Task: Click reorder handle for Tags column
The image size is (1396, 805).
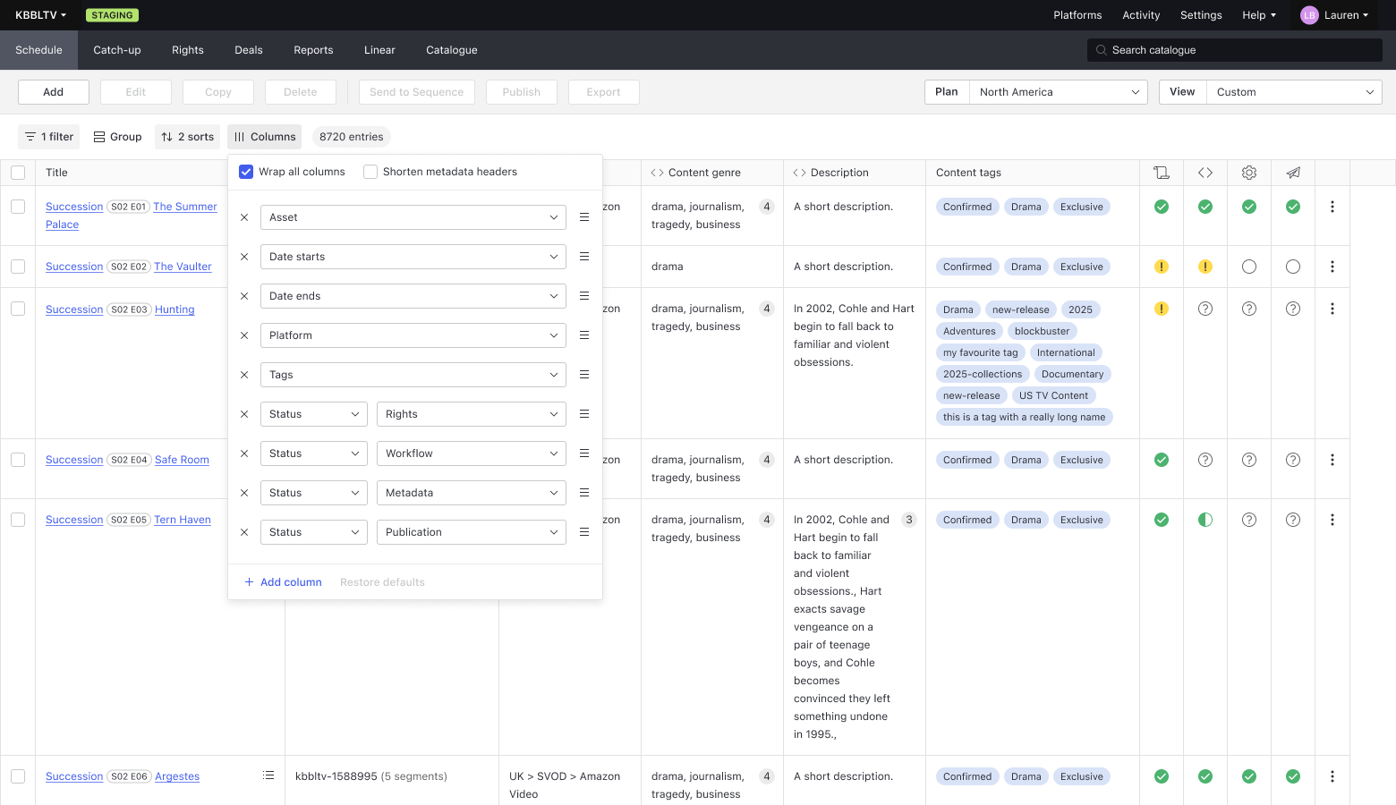Action: tap(584, 375)
